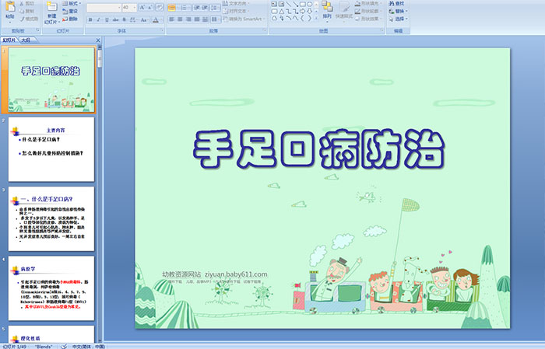
Task: Toggle justify text alignment
Action: point(197,19)
